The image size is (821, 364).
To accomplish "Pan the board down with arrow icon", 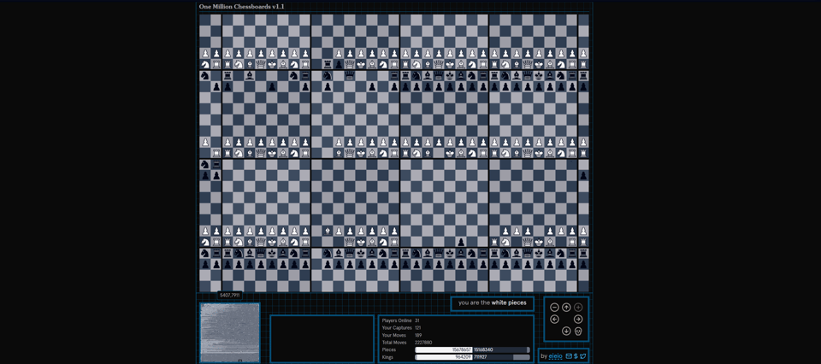I will [x=566, y=332].
